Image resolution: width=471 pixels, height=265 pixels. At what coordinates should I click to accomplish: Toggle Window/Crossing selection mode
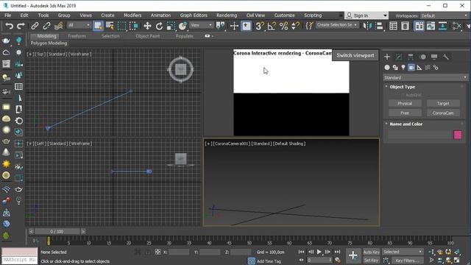(x=134, y=26)
